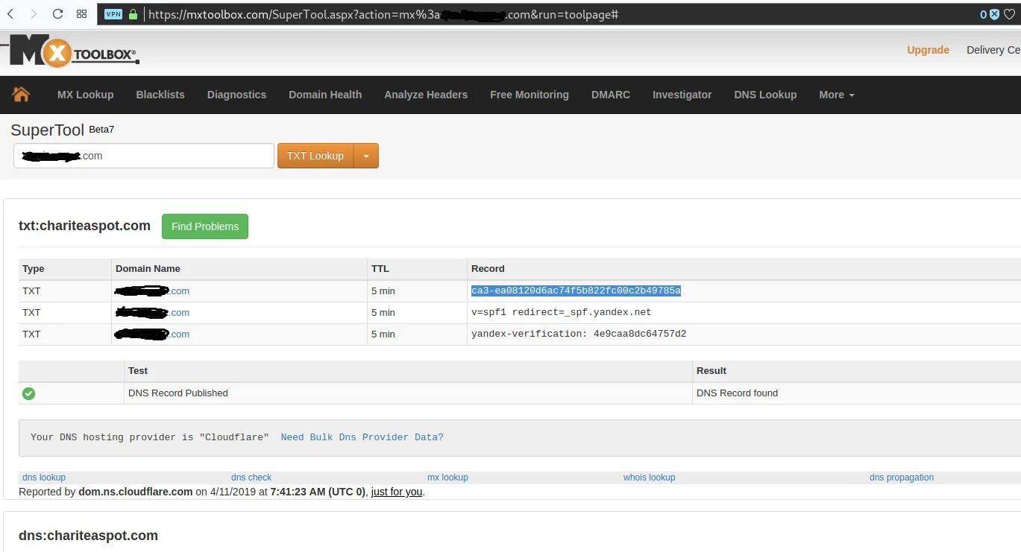
Task: Open domain link in ca3 record row
Action: [152, 291]
